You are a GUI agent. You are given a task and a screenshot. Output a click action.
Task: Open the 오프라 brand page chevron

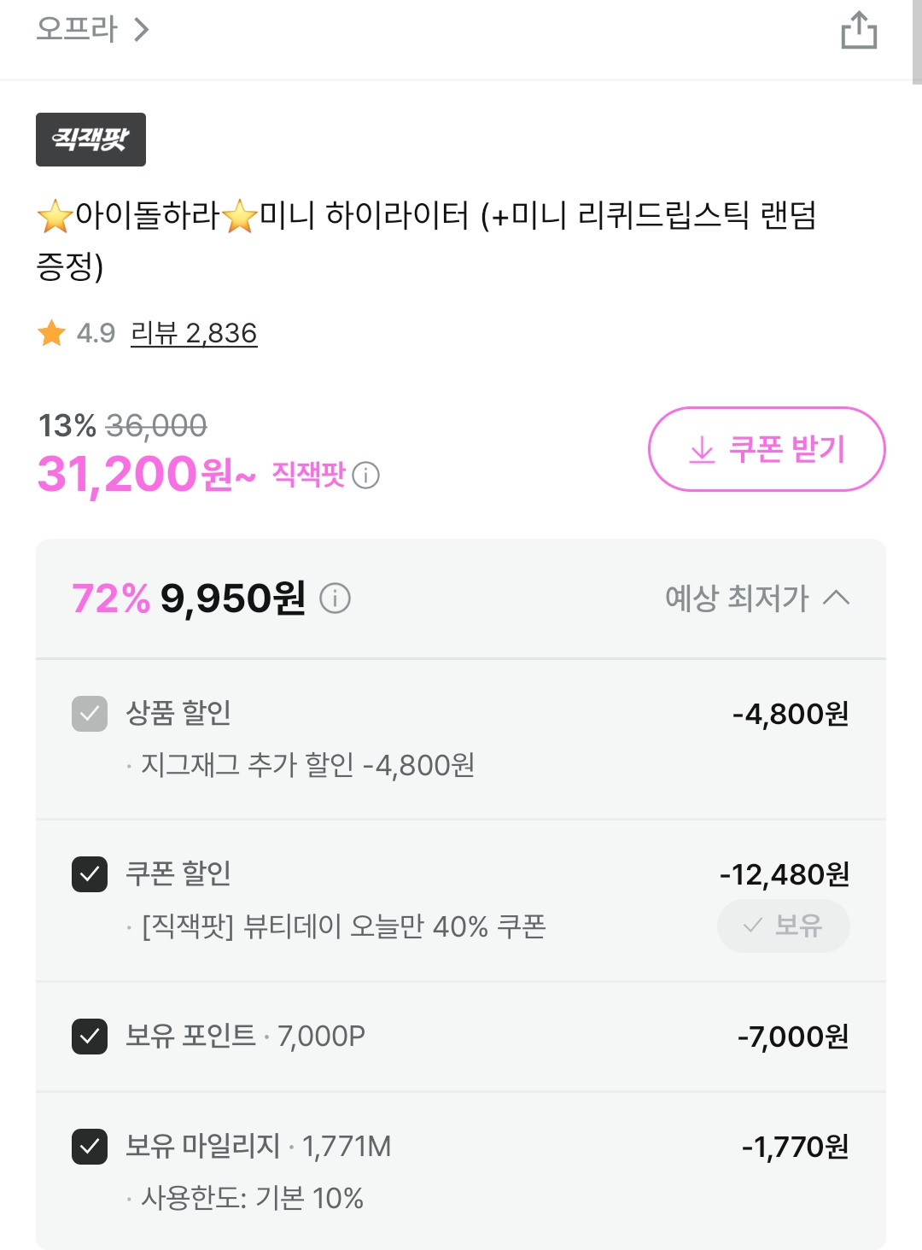tap(142, 31)
